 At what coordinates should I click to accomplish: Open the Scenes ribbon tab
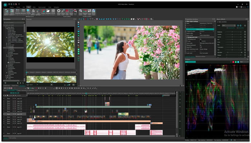pyautogui.click(x=18, y=7)
